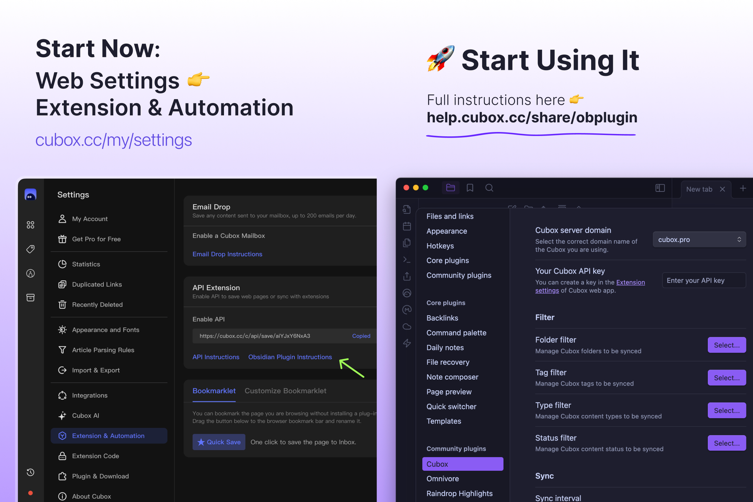
Task: Click the Cubox AI sparkle icon
Action: click(x=62, y=415)
